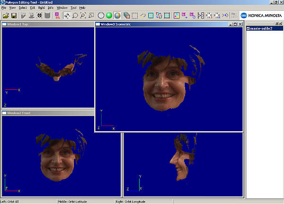Click the green sphere shading icon
Viewport: 284px width, 204px height.
tap(109, 16)
